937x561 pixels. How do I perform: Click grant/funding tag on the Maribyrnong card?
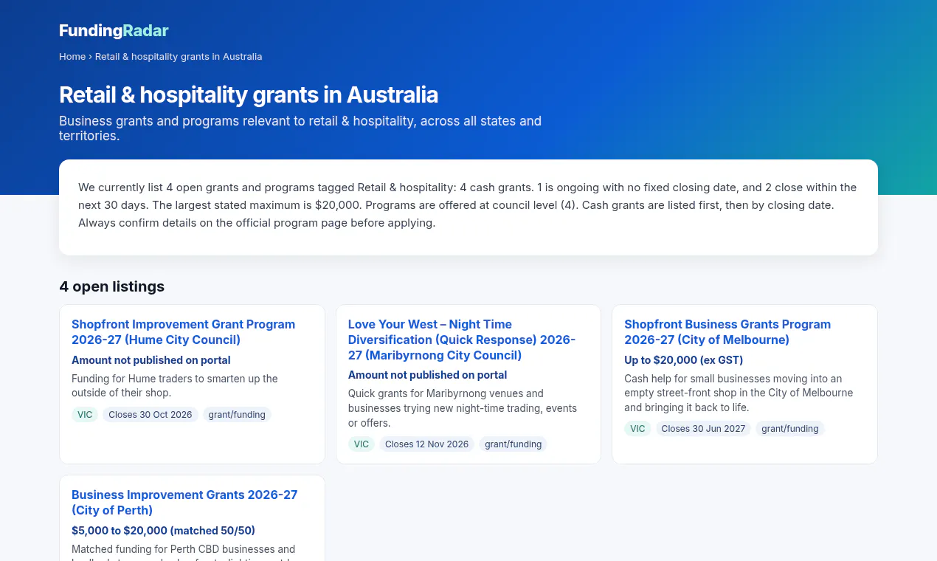coord(514,444)
